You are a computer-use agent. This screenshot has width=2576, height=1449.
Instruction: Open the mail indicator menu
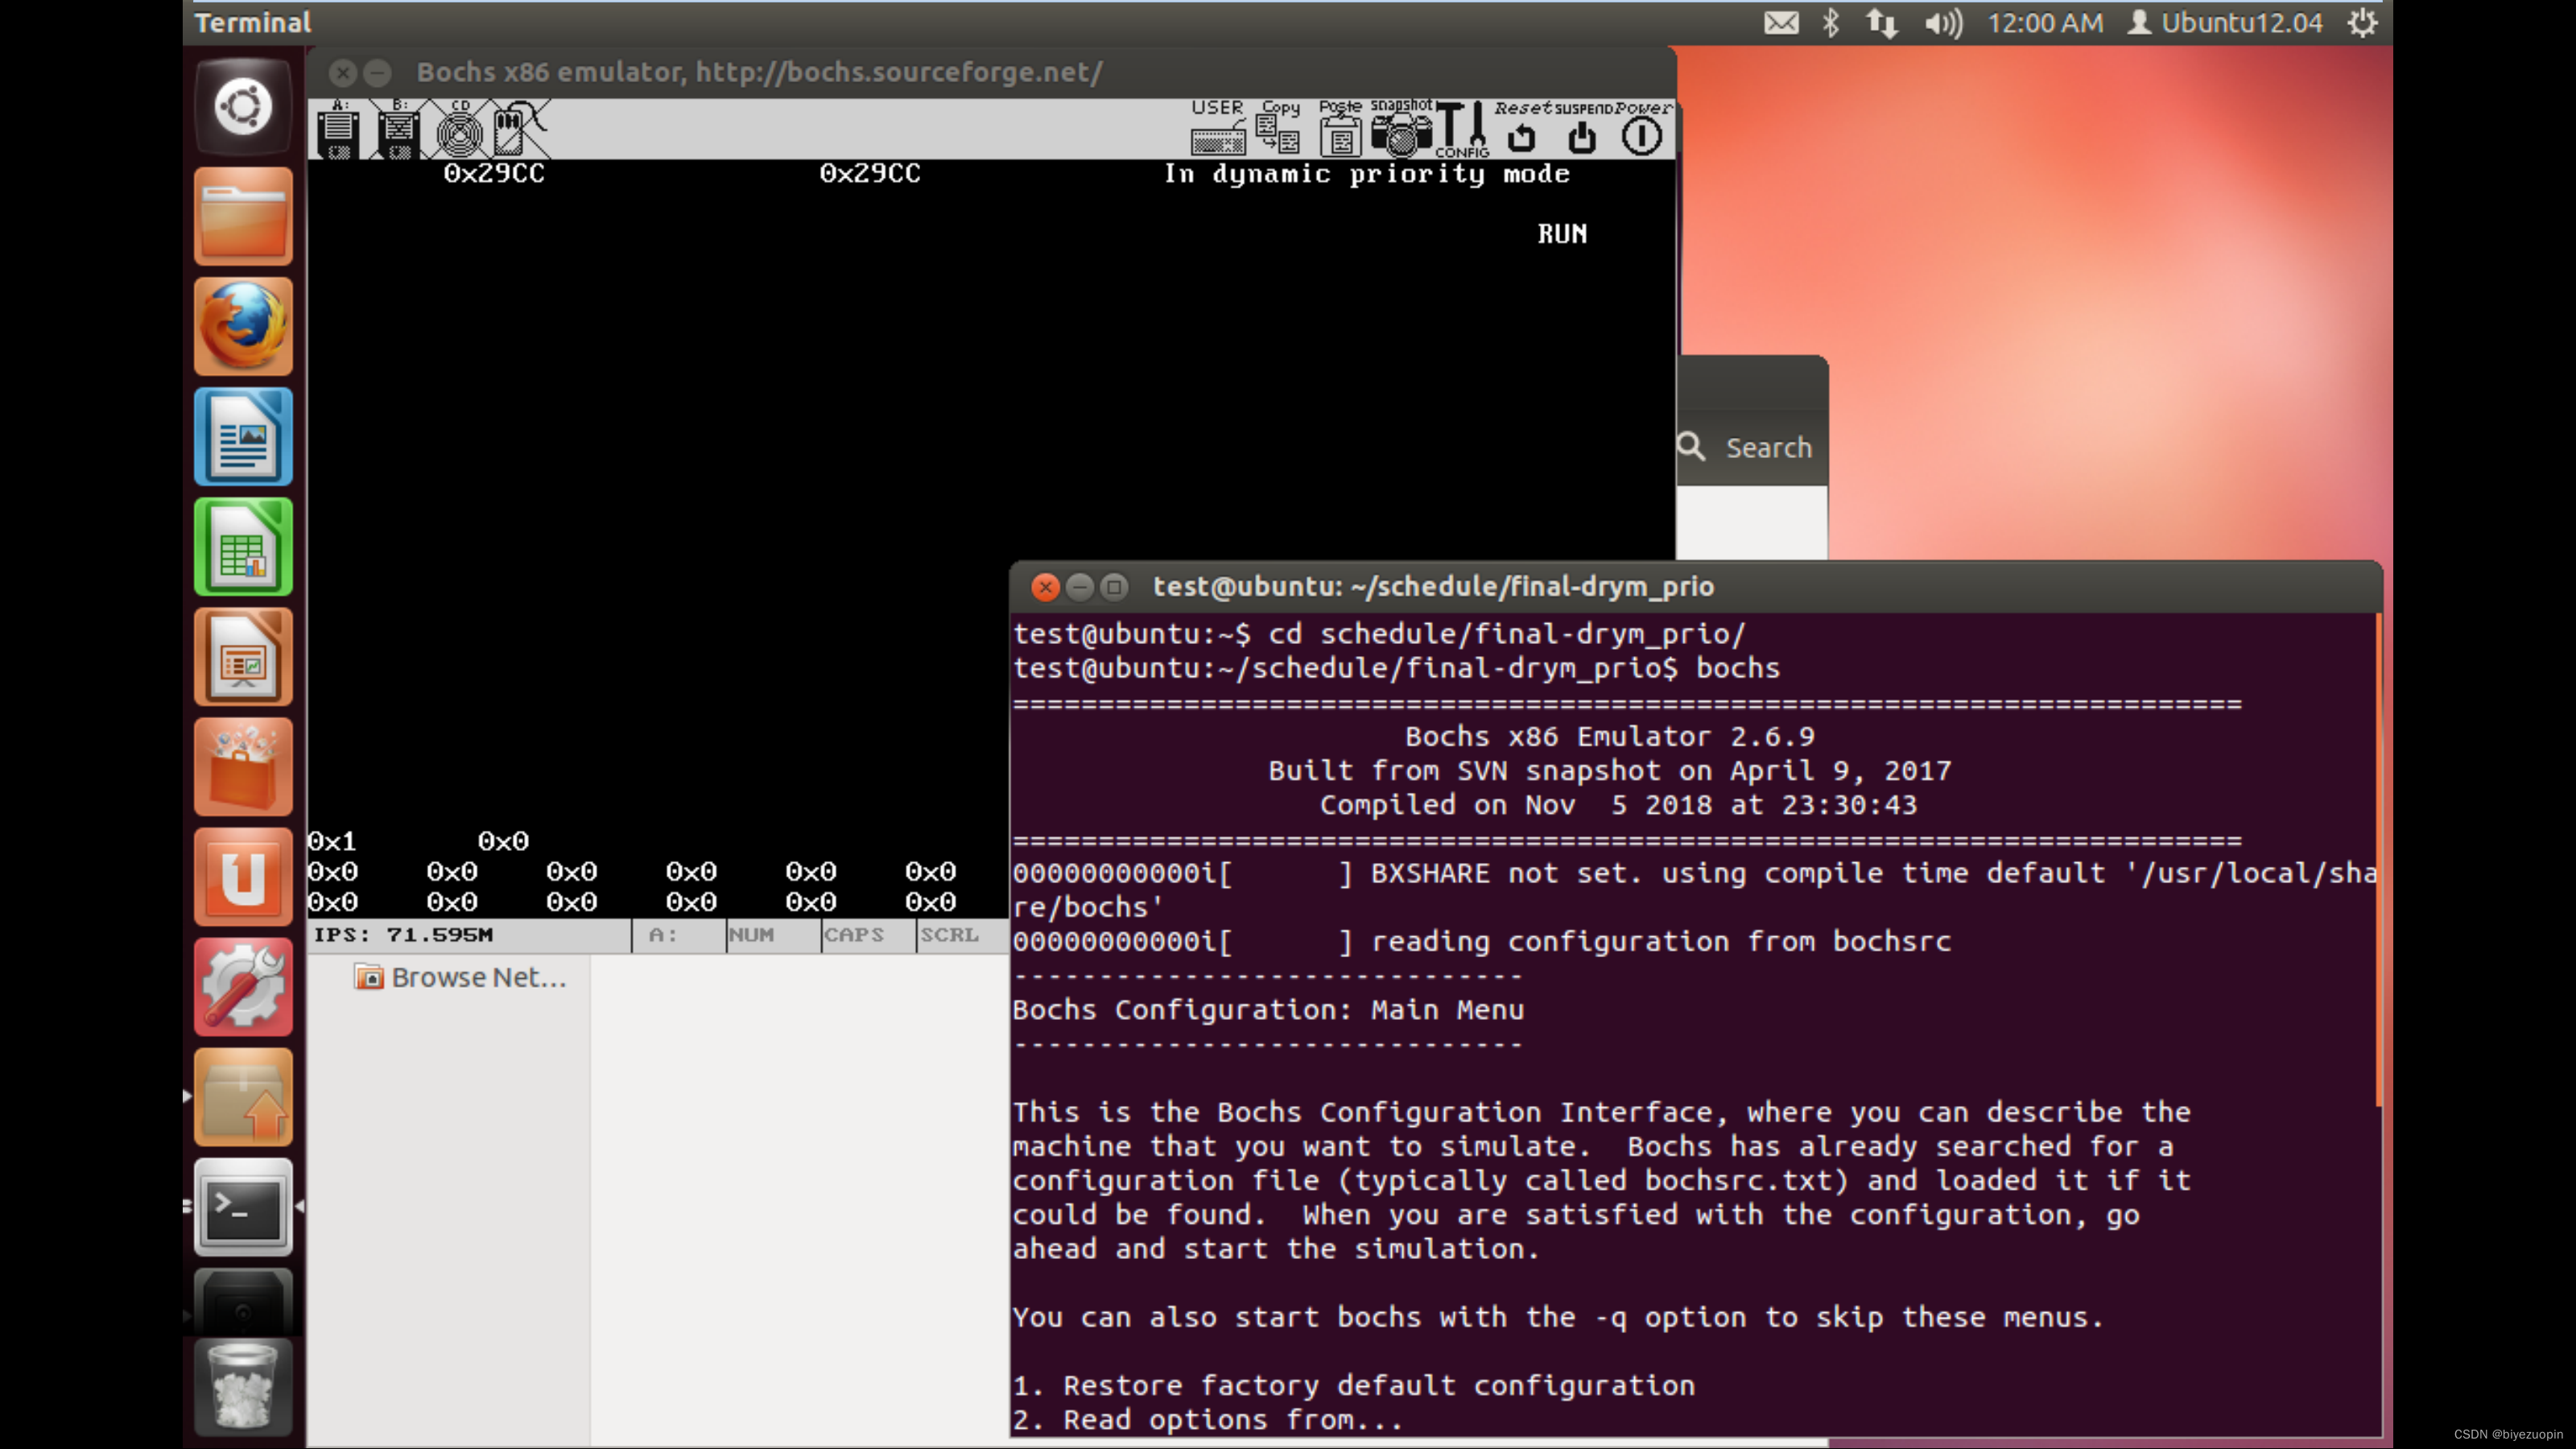[x=1781, y=22]
